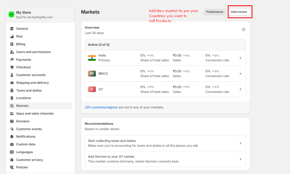
Task: Click the Customer events sparkle icon
Action: [12, 129]
